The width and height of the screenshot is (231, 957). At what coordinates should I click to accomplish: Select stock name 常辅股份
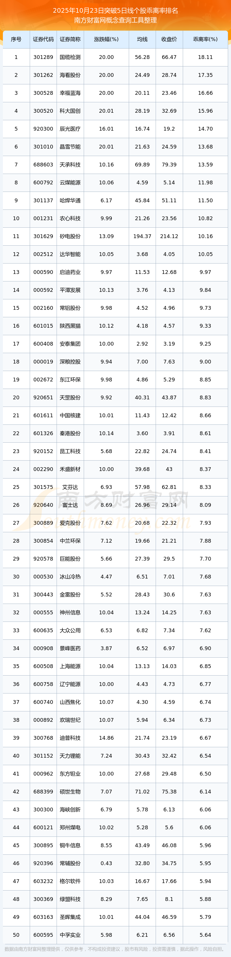point(70,863)
